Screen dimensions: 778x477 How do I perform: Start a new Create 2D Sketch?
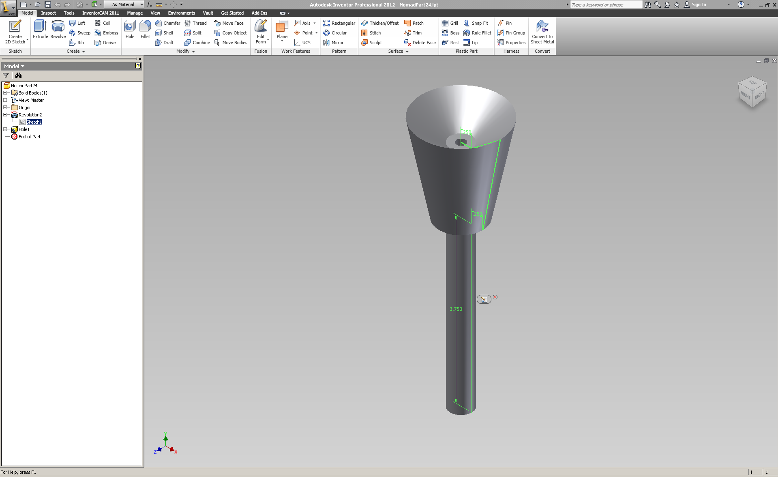coord(15,32)
